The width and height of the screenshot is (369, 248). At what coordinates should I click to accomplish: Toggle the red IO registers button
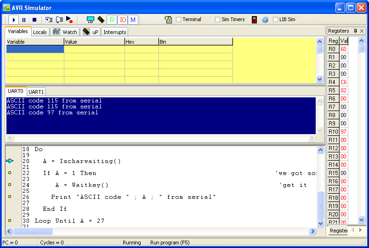123,20
